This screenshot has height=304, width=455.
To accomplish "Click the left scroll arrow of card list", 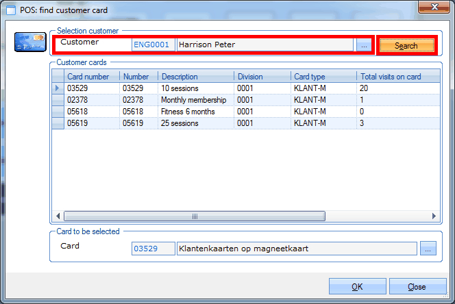I will 58,216.
